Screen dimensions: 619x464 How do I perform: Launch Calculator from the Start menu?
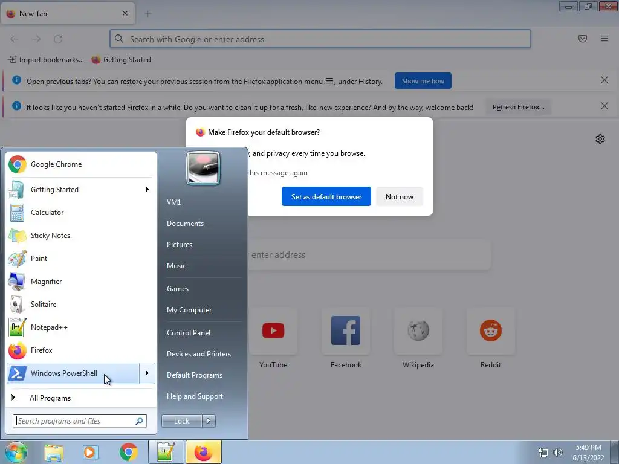pyautogui.click(x=81, y=213)
